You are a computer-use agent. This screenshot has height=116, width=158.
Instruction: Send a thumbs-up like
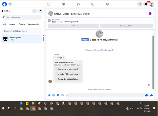tap(151, 95)
